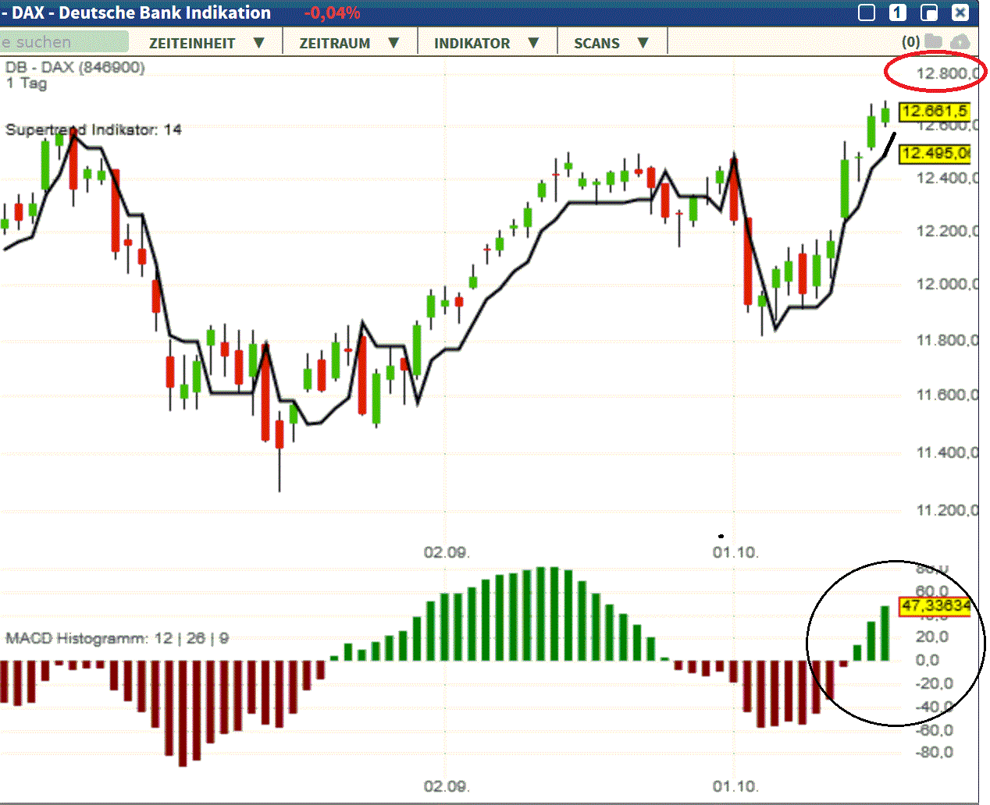This screenshot has width=990, height=805.
Task: Click the "DB - DAX (846900)" symbol title
Action: click(x=73, y=68)
